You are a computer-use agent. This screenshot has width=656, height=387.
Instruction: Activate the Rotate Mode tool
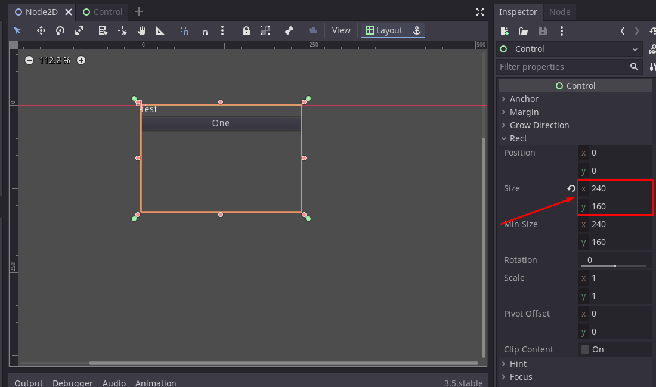(x=60, y=30)
